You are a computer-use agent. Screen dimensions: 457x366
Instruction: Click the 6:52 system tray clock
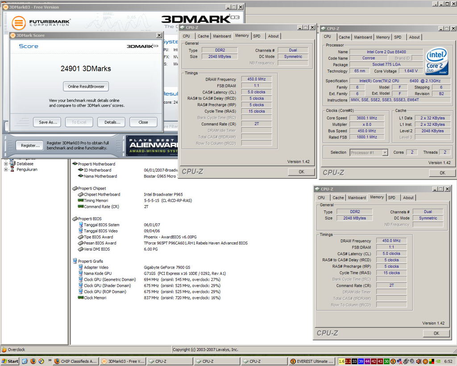448,362
